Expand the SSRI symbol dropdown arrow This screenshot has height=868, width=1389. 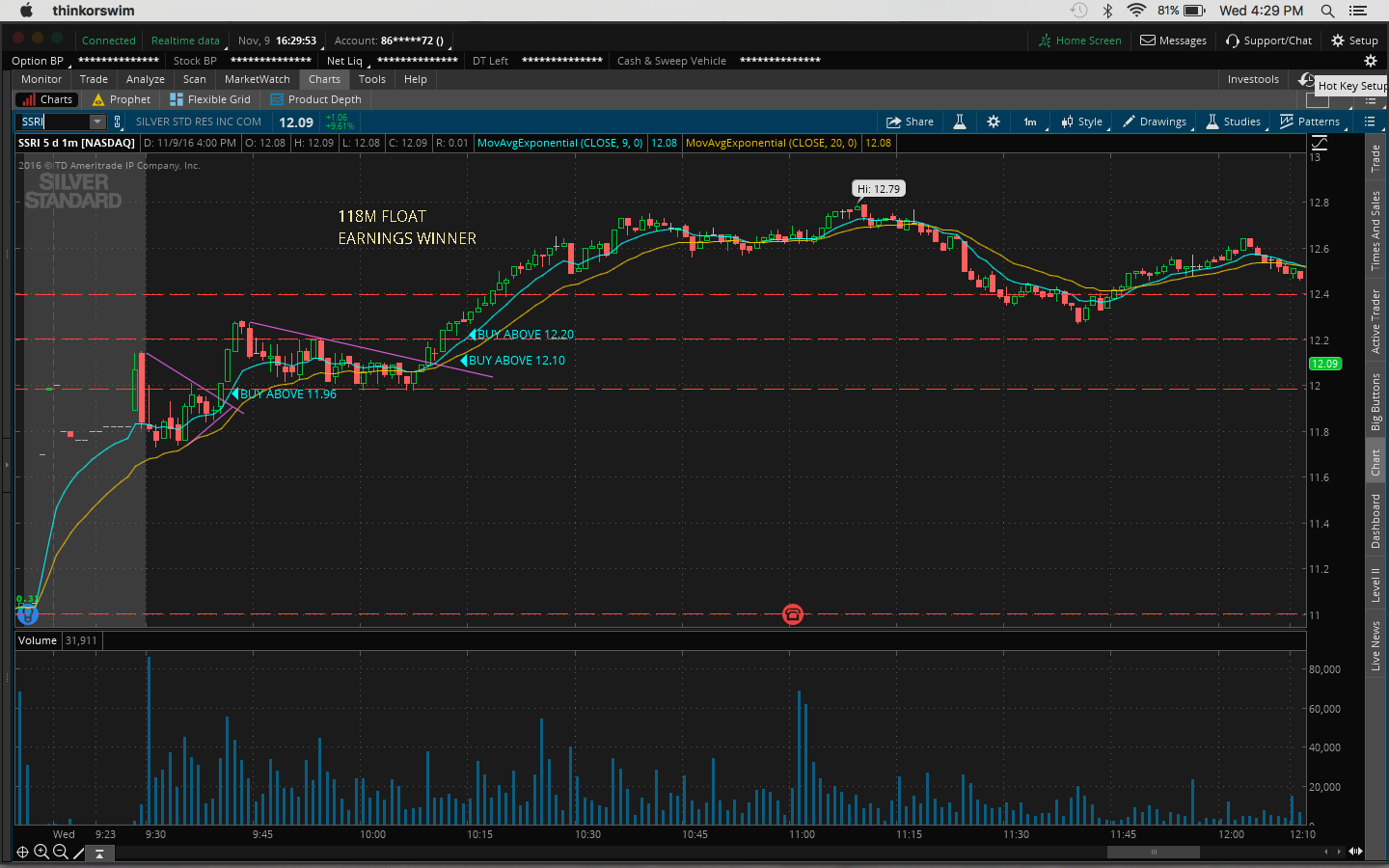click(x=97, y=122)
